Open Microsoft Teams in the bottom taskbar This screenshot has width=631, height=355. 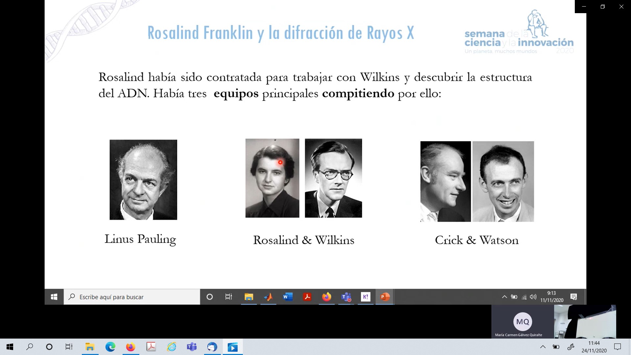[x=192, y=347]
